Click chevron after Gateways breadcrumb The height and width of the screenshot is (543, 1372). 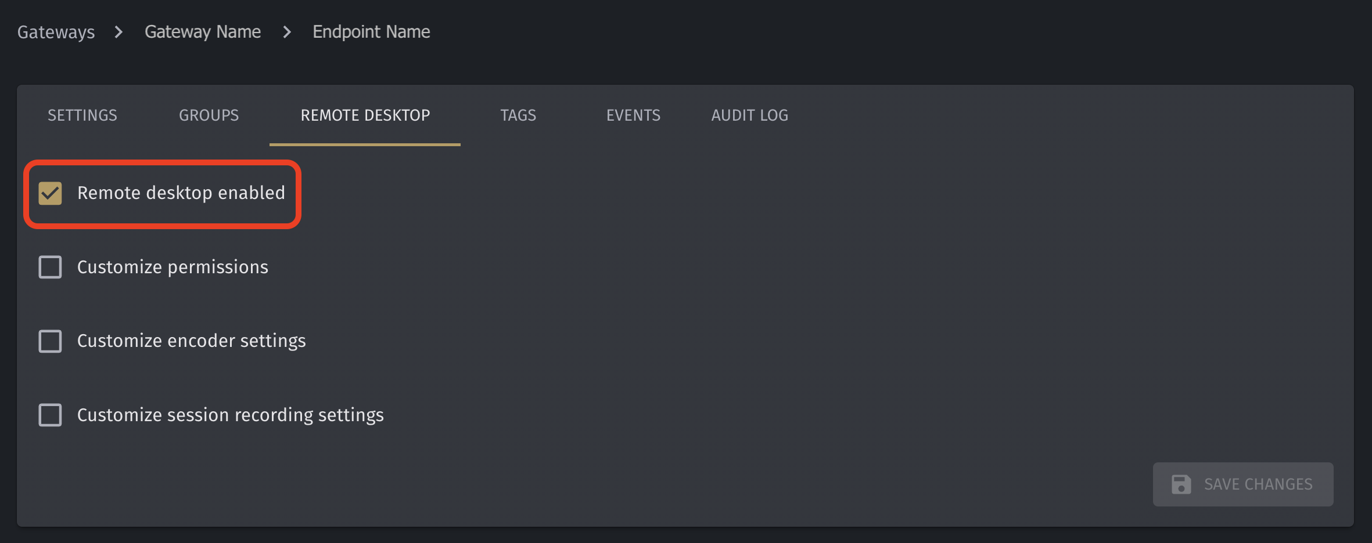[119, 32]
